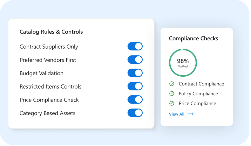Click the Contract Compliance green check icon
This screenshot has height=146, width=251.
pyautogui.click(x=172, y=84)
